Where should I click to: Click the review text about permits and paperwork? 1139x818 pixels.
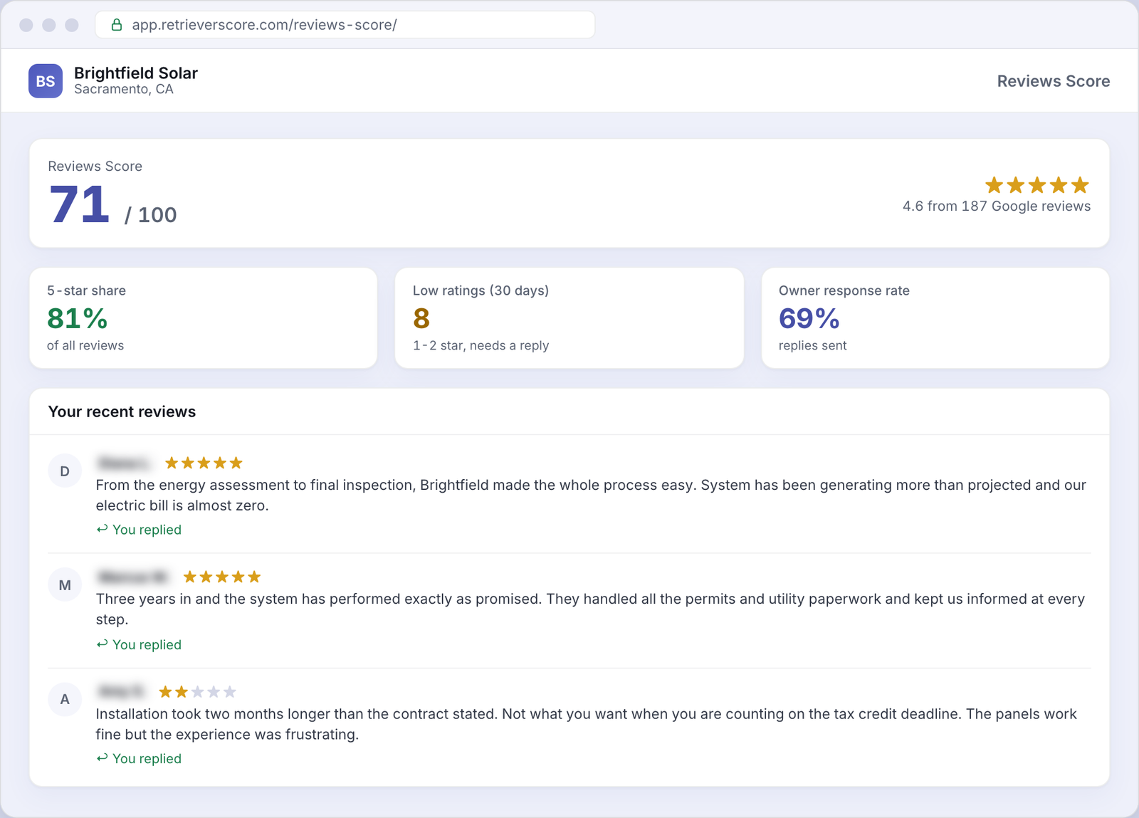[591, 609]
